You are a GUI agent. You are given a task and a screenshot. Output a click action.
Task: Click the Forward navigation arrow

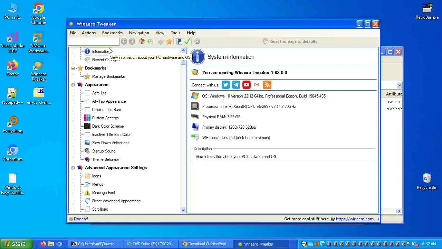[132, 41]
